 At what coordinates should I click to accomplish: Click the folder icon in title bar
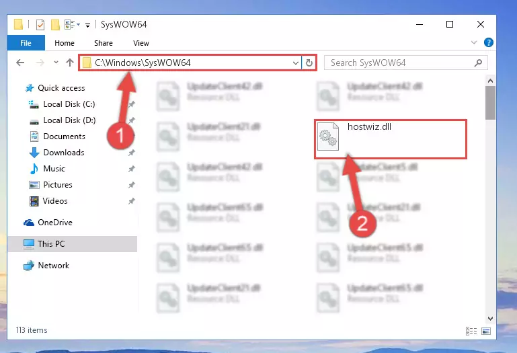coord(18,25)
